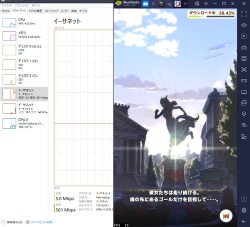Click the fiets-east.jp DNS name
Image resolution: width=250 pixels, height=227 pixels.
103,197
